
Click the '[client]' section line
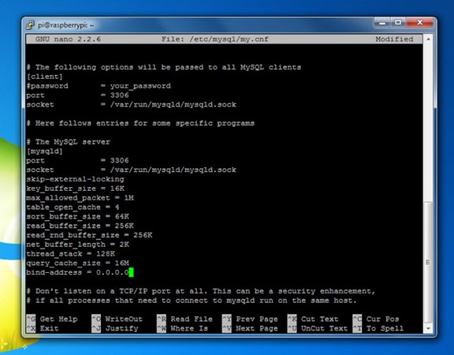(45, 77)
